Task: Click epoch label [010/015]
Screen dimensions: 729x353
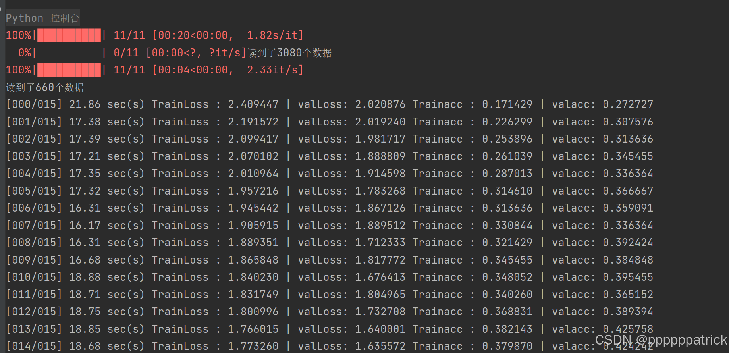Action: coord(34,277)
